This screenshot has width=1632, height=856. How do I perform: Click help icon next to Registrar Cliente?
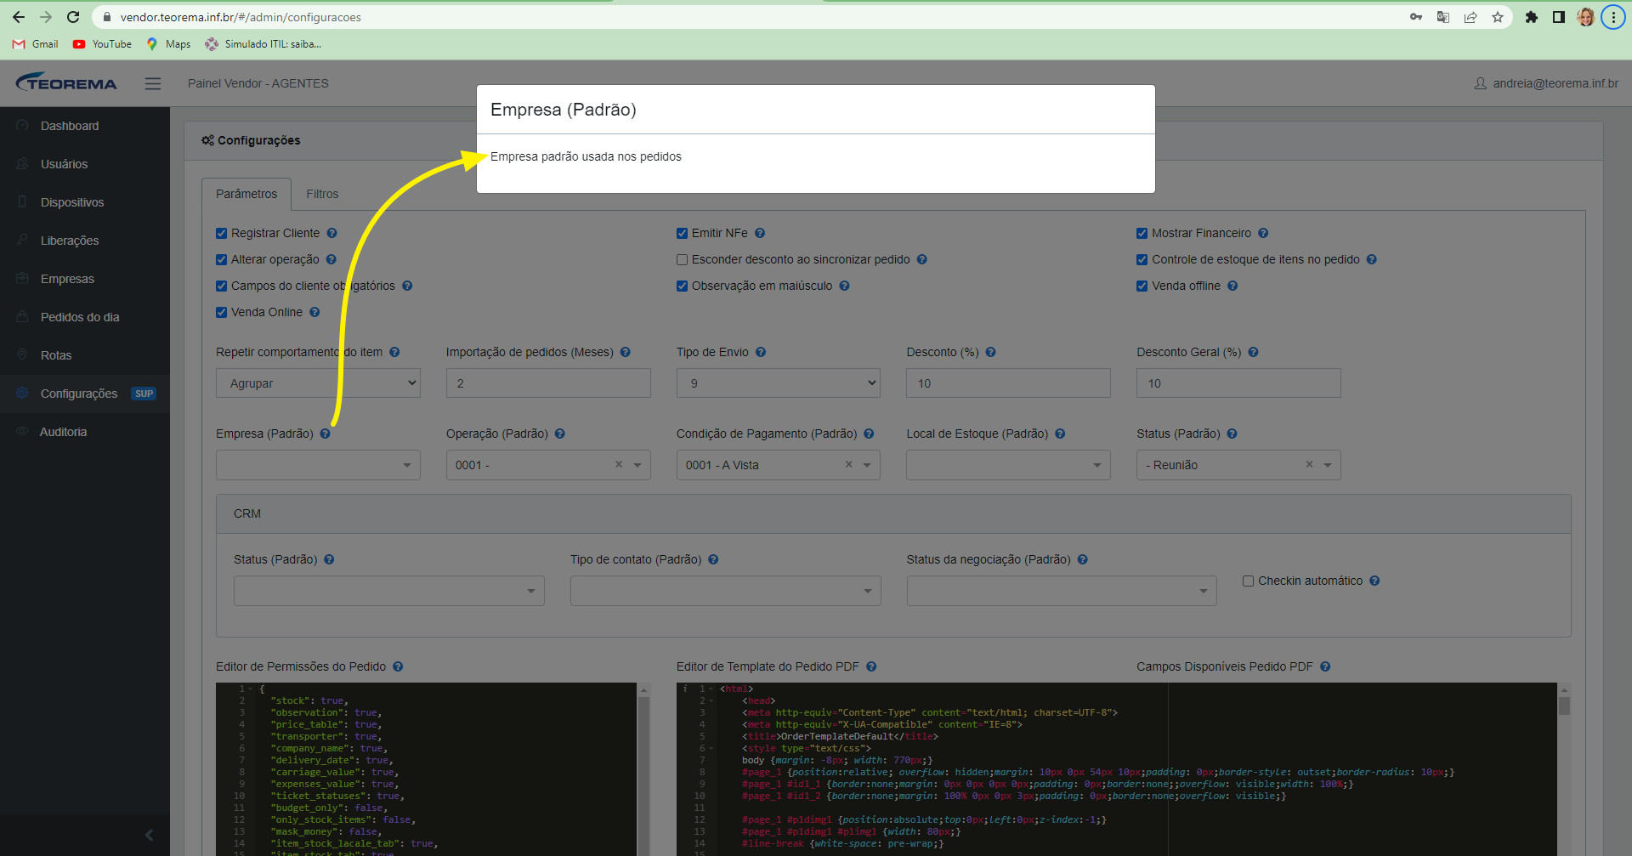click(x=331, y=233)
